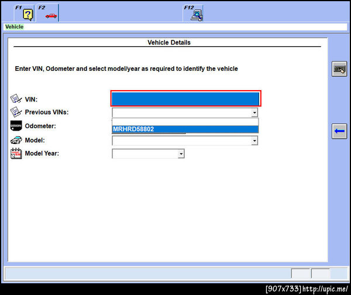Screen dimensions: 351x295
Task: Click the Odometer: label
Action: coord(40,126)
